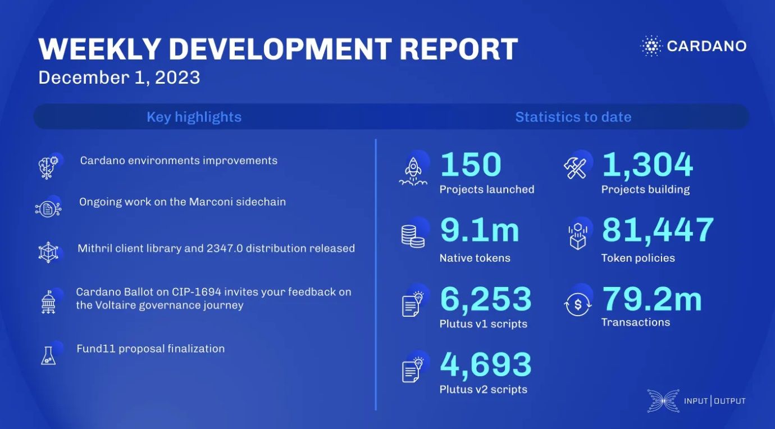775x429 pixels.
Task: Select the Mithril cube network icon
Action: (x=48, y=252)
